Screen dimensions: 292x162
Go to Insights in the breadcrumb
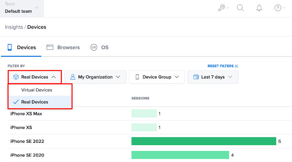14,27
